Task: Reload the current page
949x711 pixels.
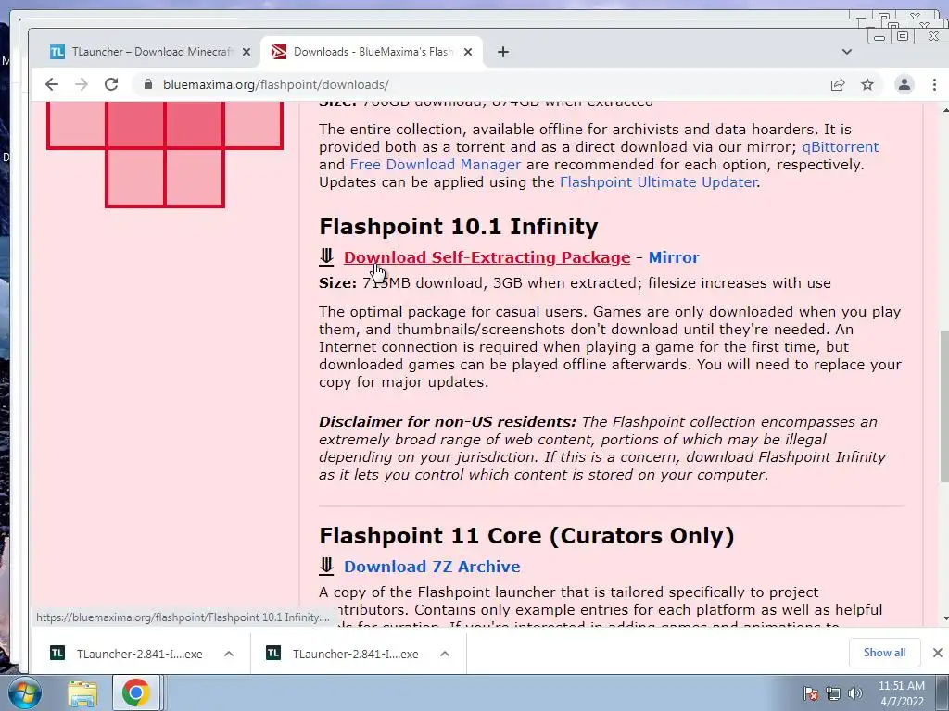Action: point(111,84)
